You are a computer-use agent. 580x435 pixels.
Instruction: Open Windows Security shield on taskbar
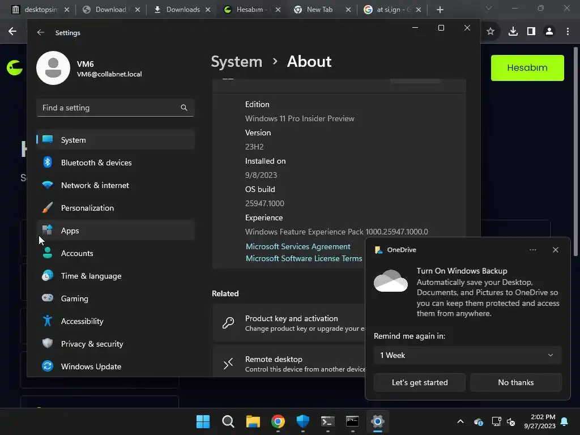(x=302, y=421)
